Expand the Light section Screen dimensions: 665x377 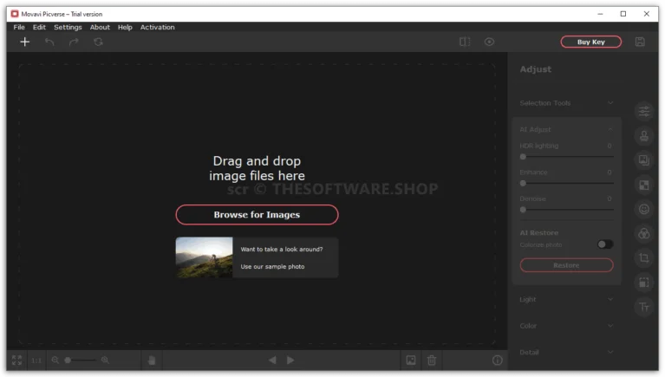[567, 299]
